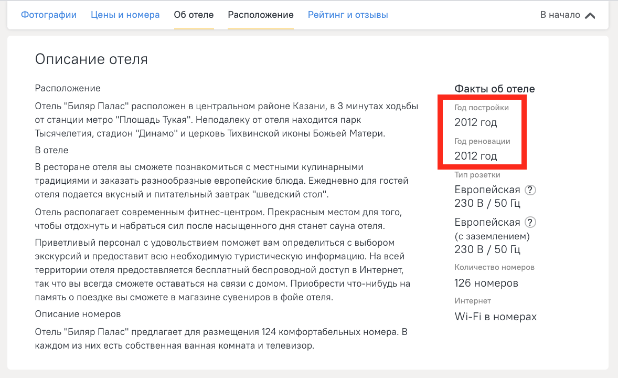The image size is (618, 378).
Task: Click the Количество номеров label
Action: [494, 267]
